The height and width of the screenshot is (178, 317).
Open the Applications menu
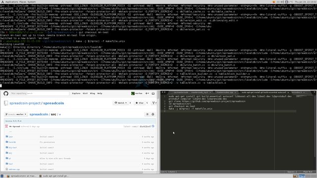coord(12,2)
